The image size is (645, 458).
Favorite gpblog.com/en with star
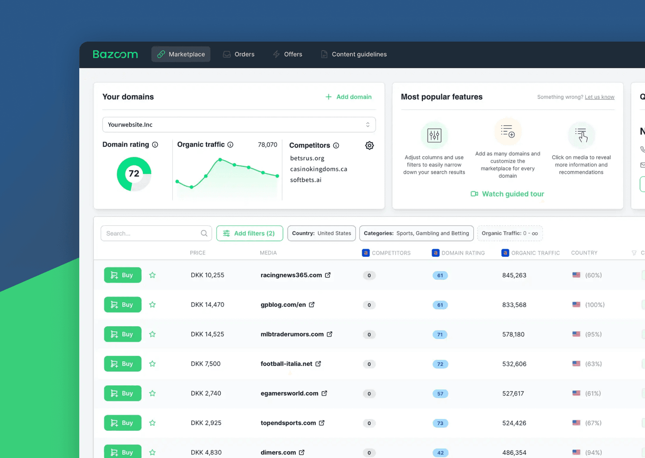(x=152, y=305)
